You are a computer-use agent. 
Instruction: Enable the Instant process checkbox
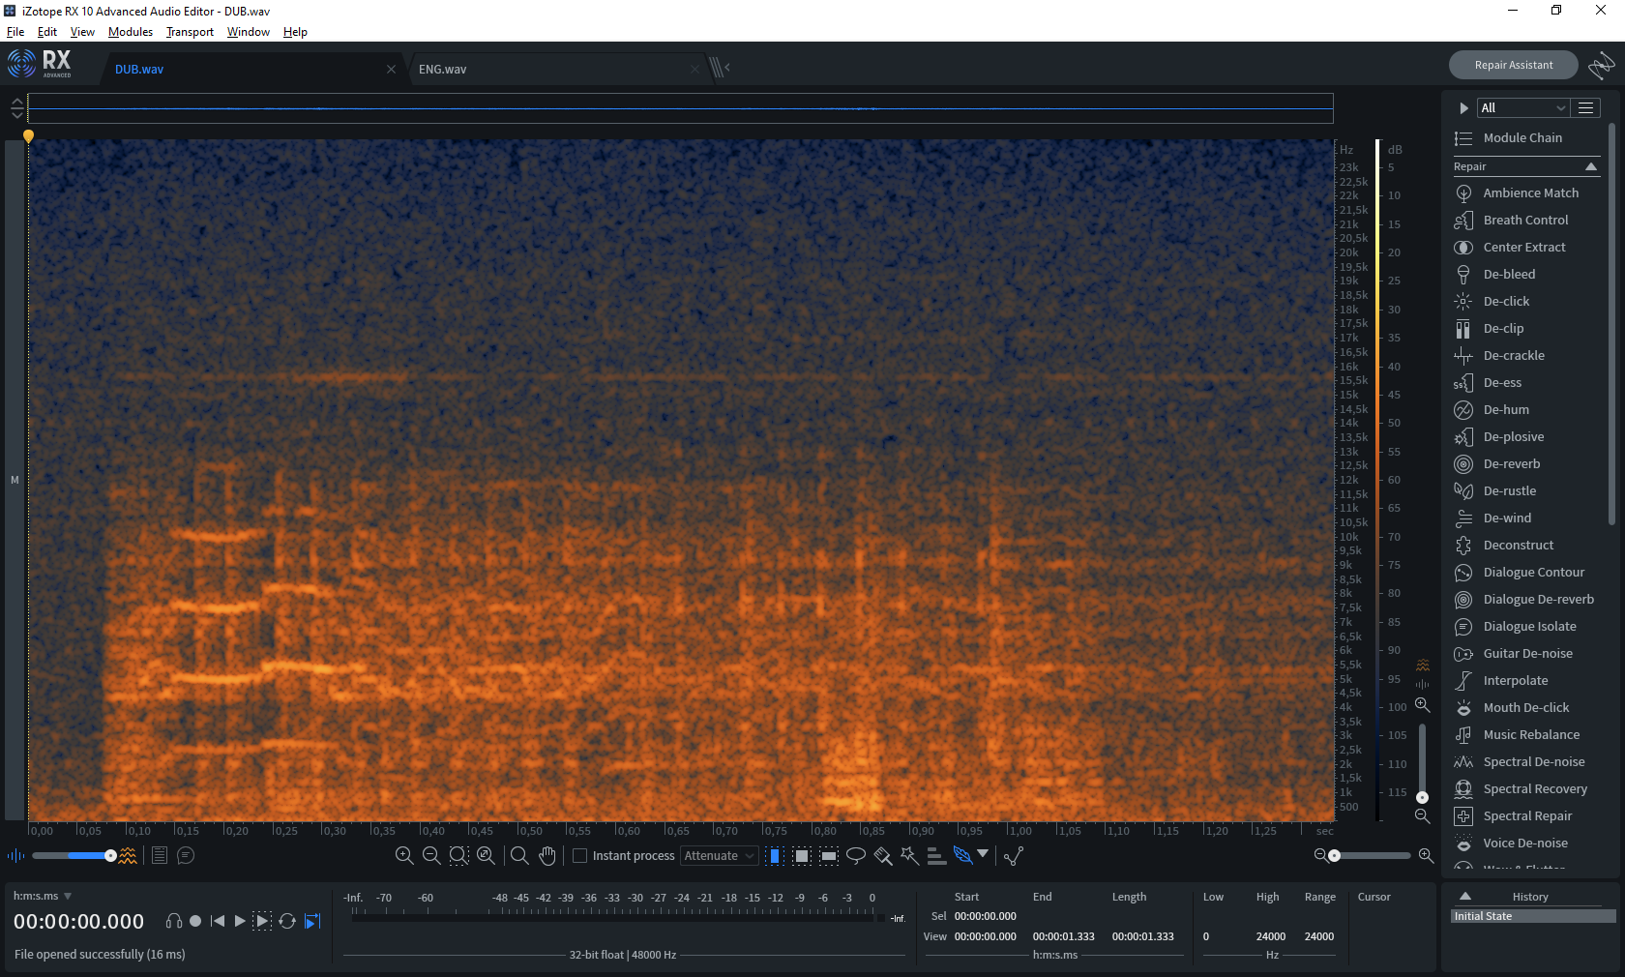coord(580,855)
